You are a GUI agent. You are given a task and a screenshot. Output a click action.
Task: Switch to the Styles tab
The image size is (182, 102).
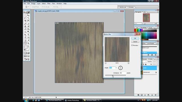click(x=150, y=28)
